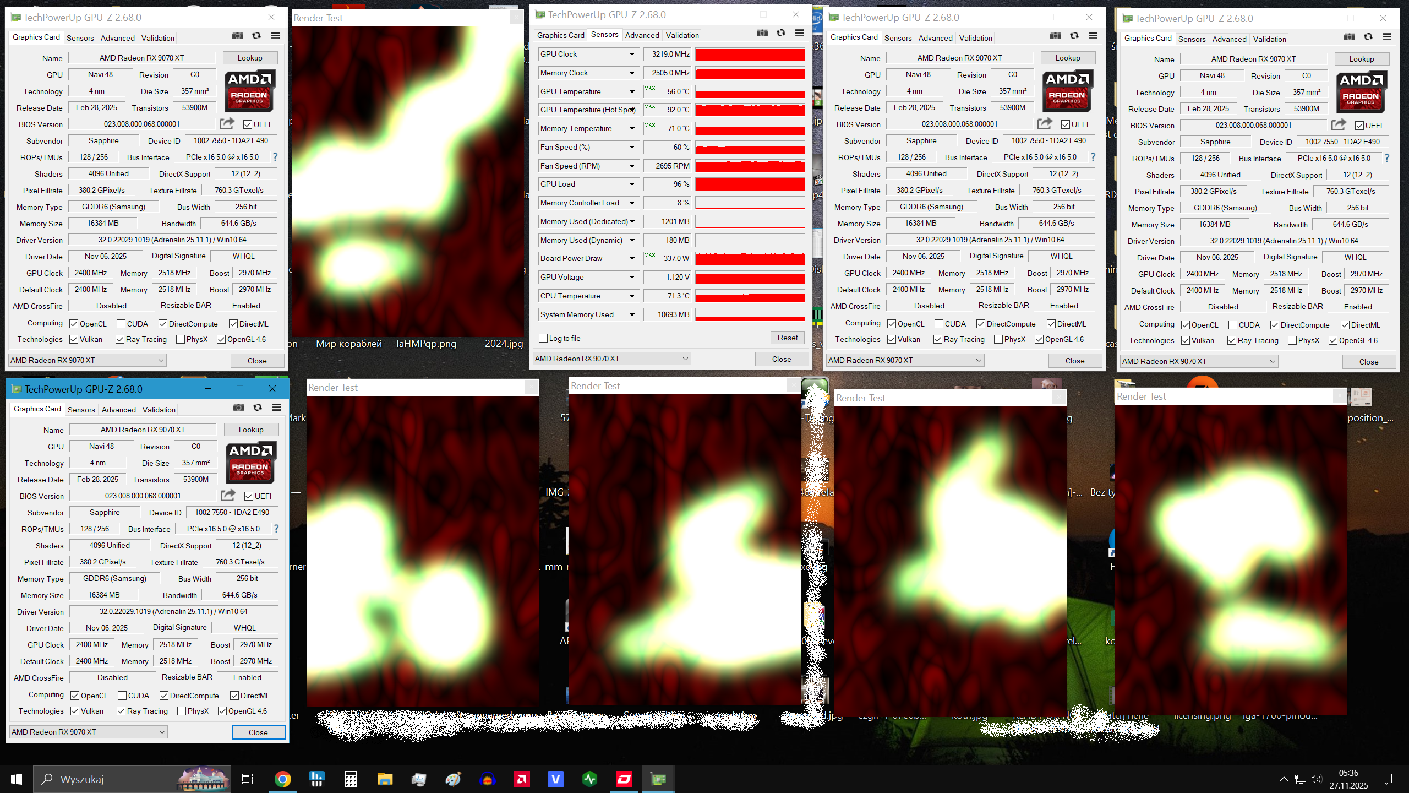The width and height of the screenshot is (1409, 793).
Task: Click the red GPU Load sensor graph
Action: tap(750, 184)
